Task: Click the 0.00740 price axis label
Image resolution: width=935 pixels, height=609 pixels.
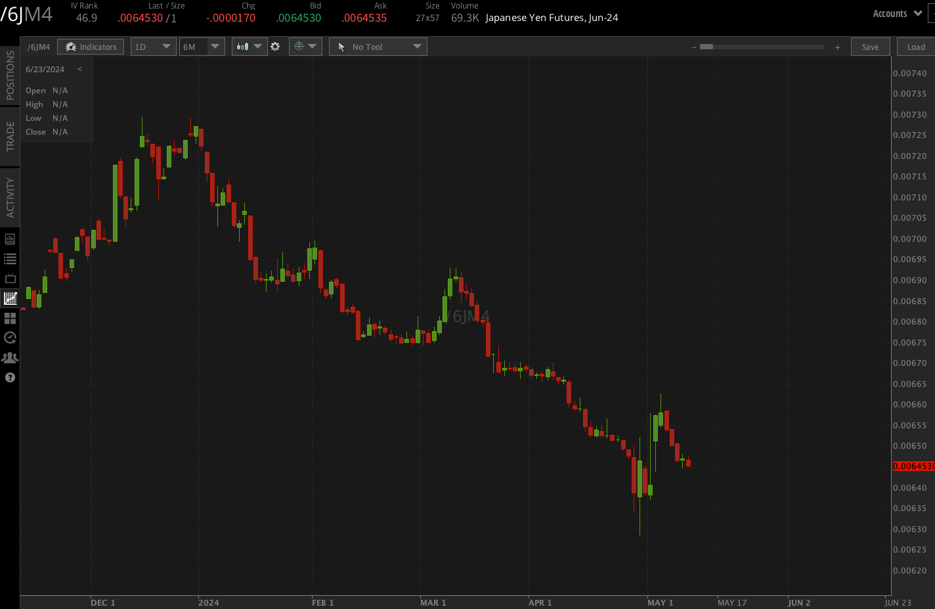Action: click(910, 74)
